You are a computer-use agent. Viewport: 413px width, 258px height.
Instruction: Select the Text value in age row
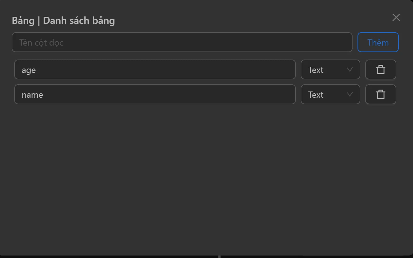coord(316,70)
